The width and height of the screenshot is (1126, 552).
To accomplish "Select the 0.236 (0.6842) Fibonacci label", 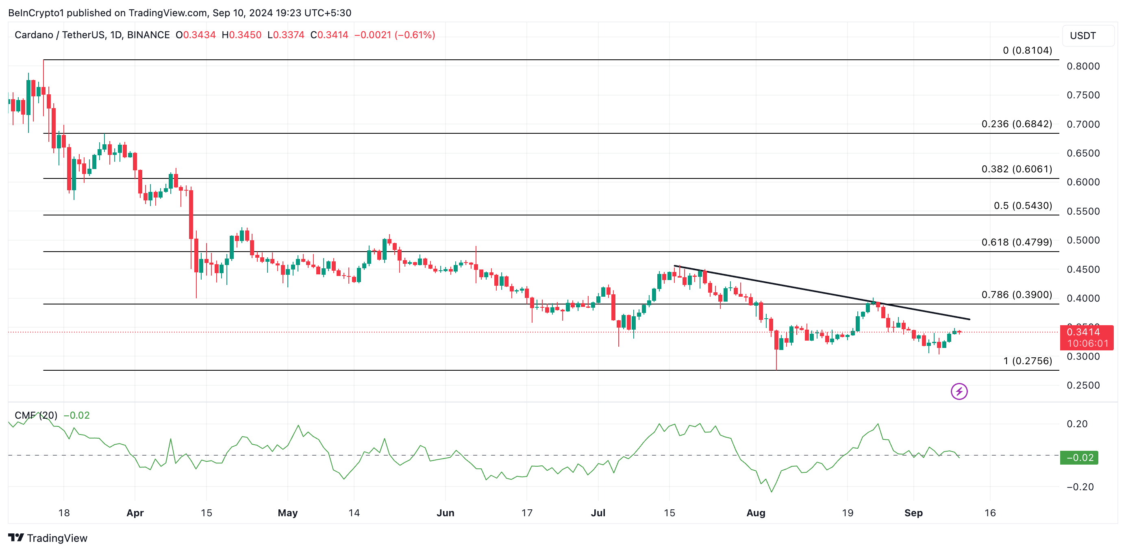I will [x=1016, y=124].
